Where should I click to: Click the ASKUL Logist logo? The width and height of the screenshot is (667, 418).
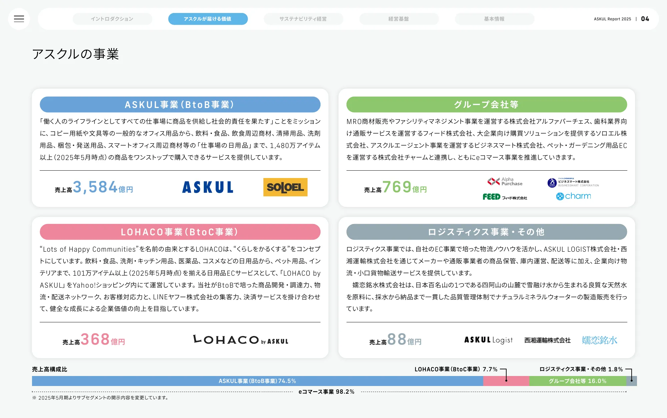click(488, 340)
